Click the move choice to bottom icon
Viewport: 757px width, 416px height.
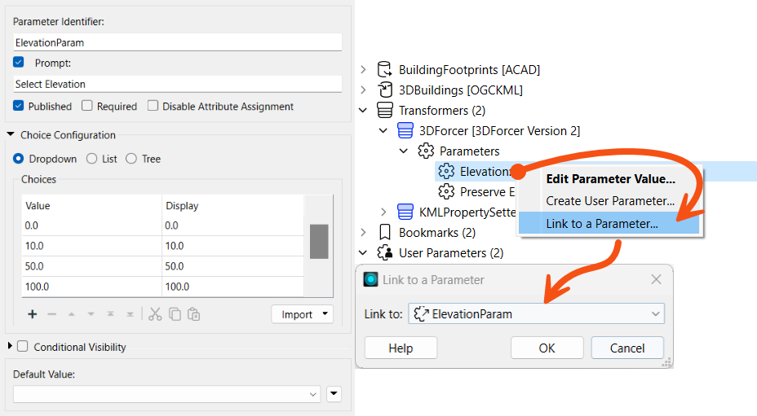point(130,314)
